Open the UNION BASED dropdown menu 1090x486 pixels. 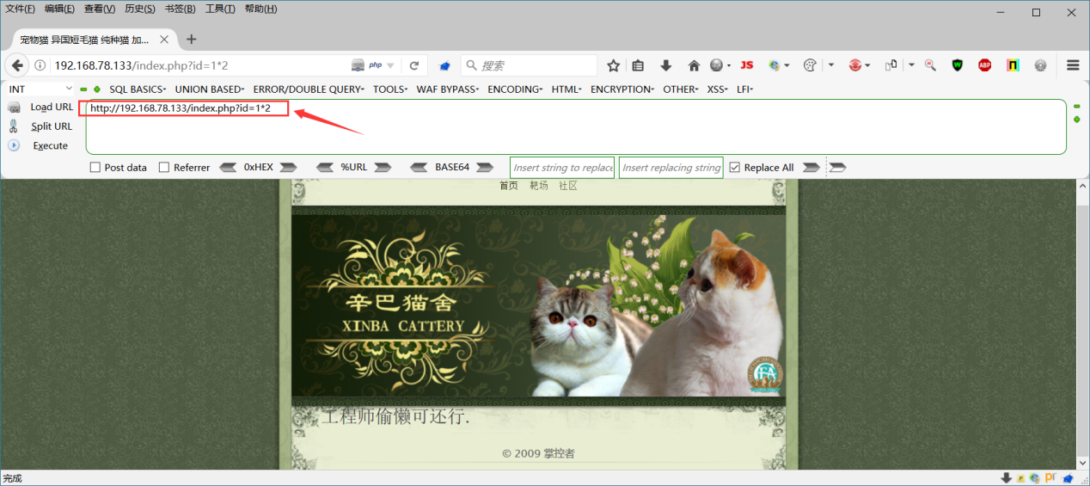[x=210, y=89]
